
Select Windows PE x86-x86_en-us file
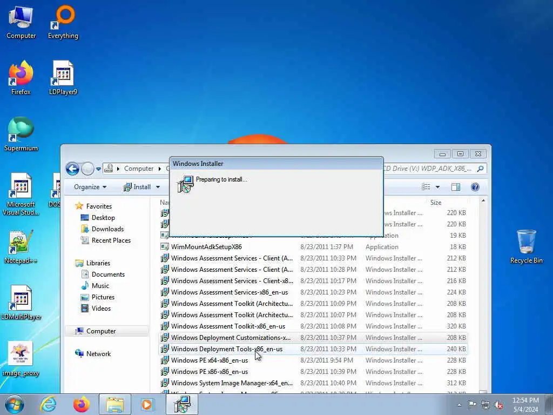tap(209, 371)
